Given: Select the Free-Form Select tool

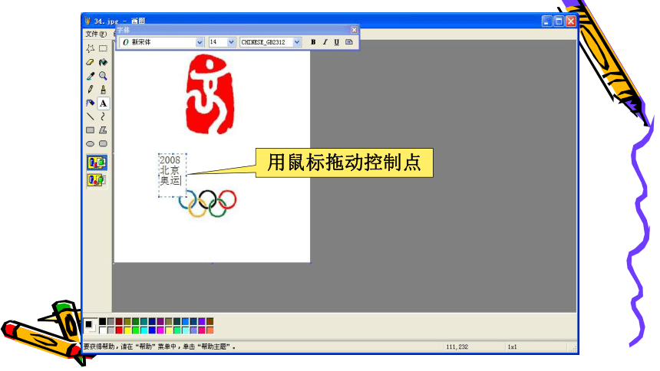Looking at the screenshot, I should tap(90, 48).
